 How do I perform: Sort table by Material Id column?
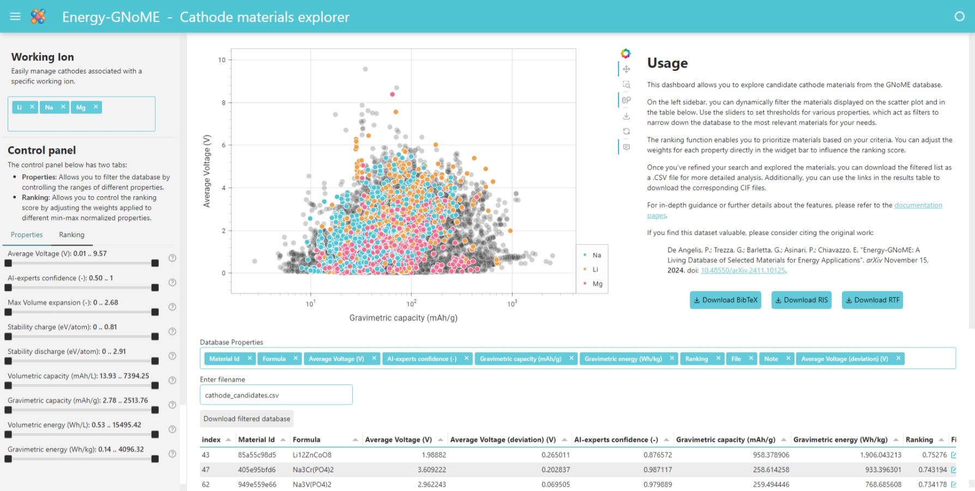262,440
